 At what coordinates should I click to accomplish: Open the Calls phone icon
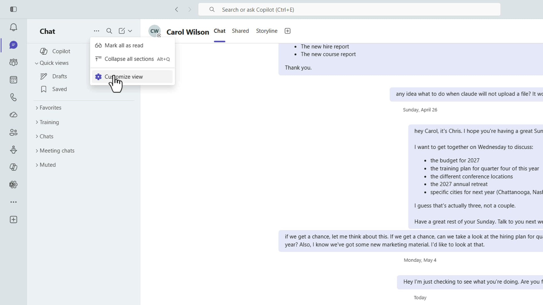coord(13,97)
